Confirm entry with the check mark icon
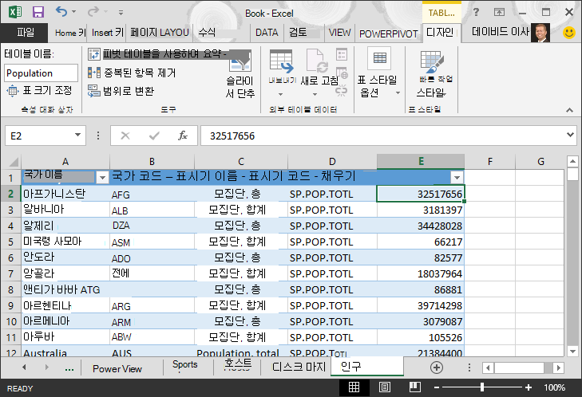 click(x=153, y=136)
